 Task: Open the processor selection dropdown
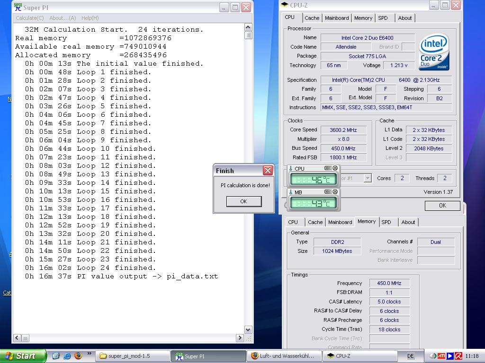(x=368, y=178)
